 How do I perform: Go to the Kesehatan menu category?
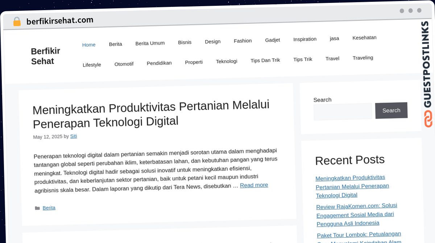(364, 38)
